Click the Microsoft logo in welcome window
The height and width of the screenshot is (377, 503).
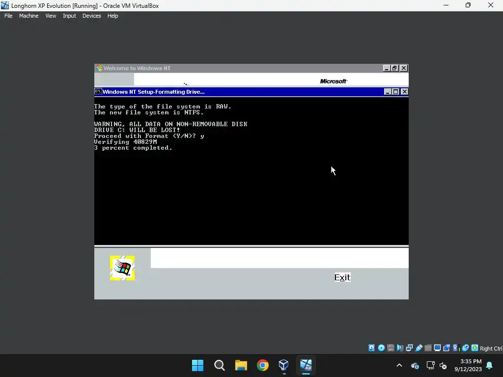click(x=334, y=81)
